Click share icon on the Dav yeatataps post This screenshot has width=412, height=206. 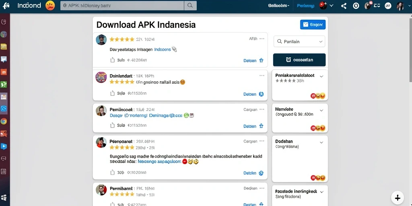[113, 60]
